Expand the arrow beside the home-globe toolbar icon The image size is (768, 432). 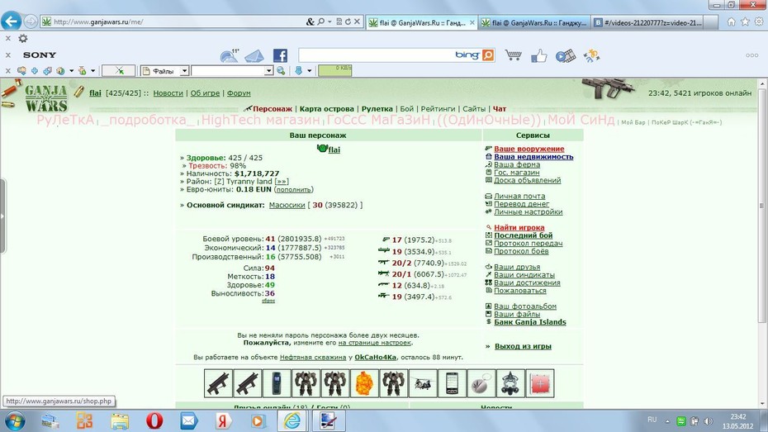72,71
